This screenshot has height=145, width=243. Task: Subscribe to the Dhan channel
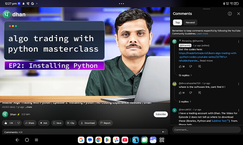click(x=161, y=114)
